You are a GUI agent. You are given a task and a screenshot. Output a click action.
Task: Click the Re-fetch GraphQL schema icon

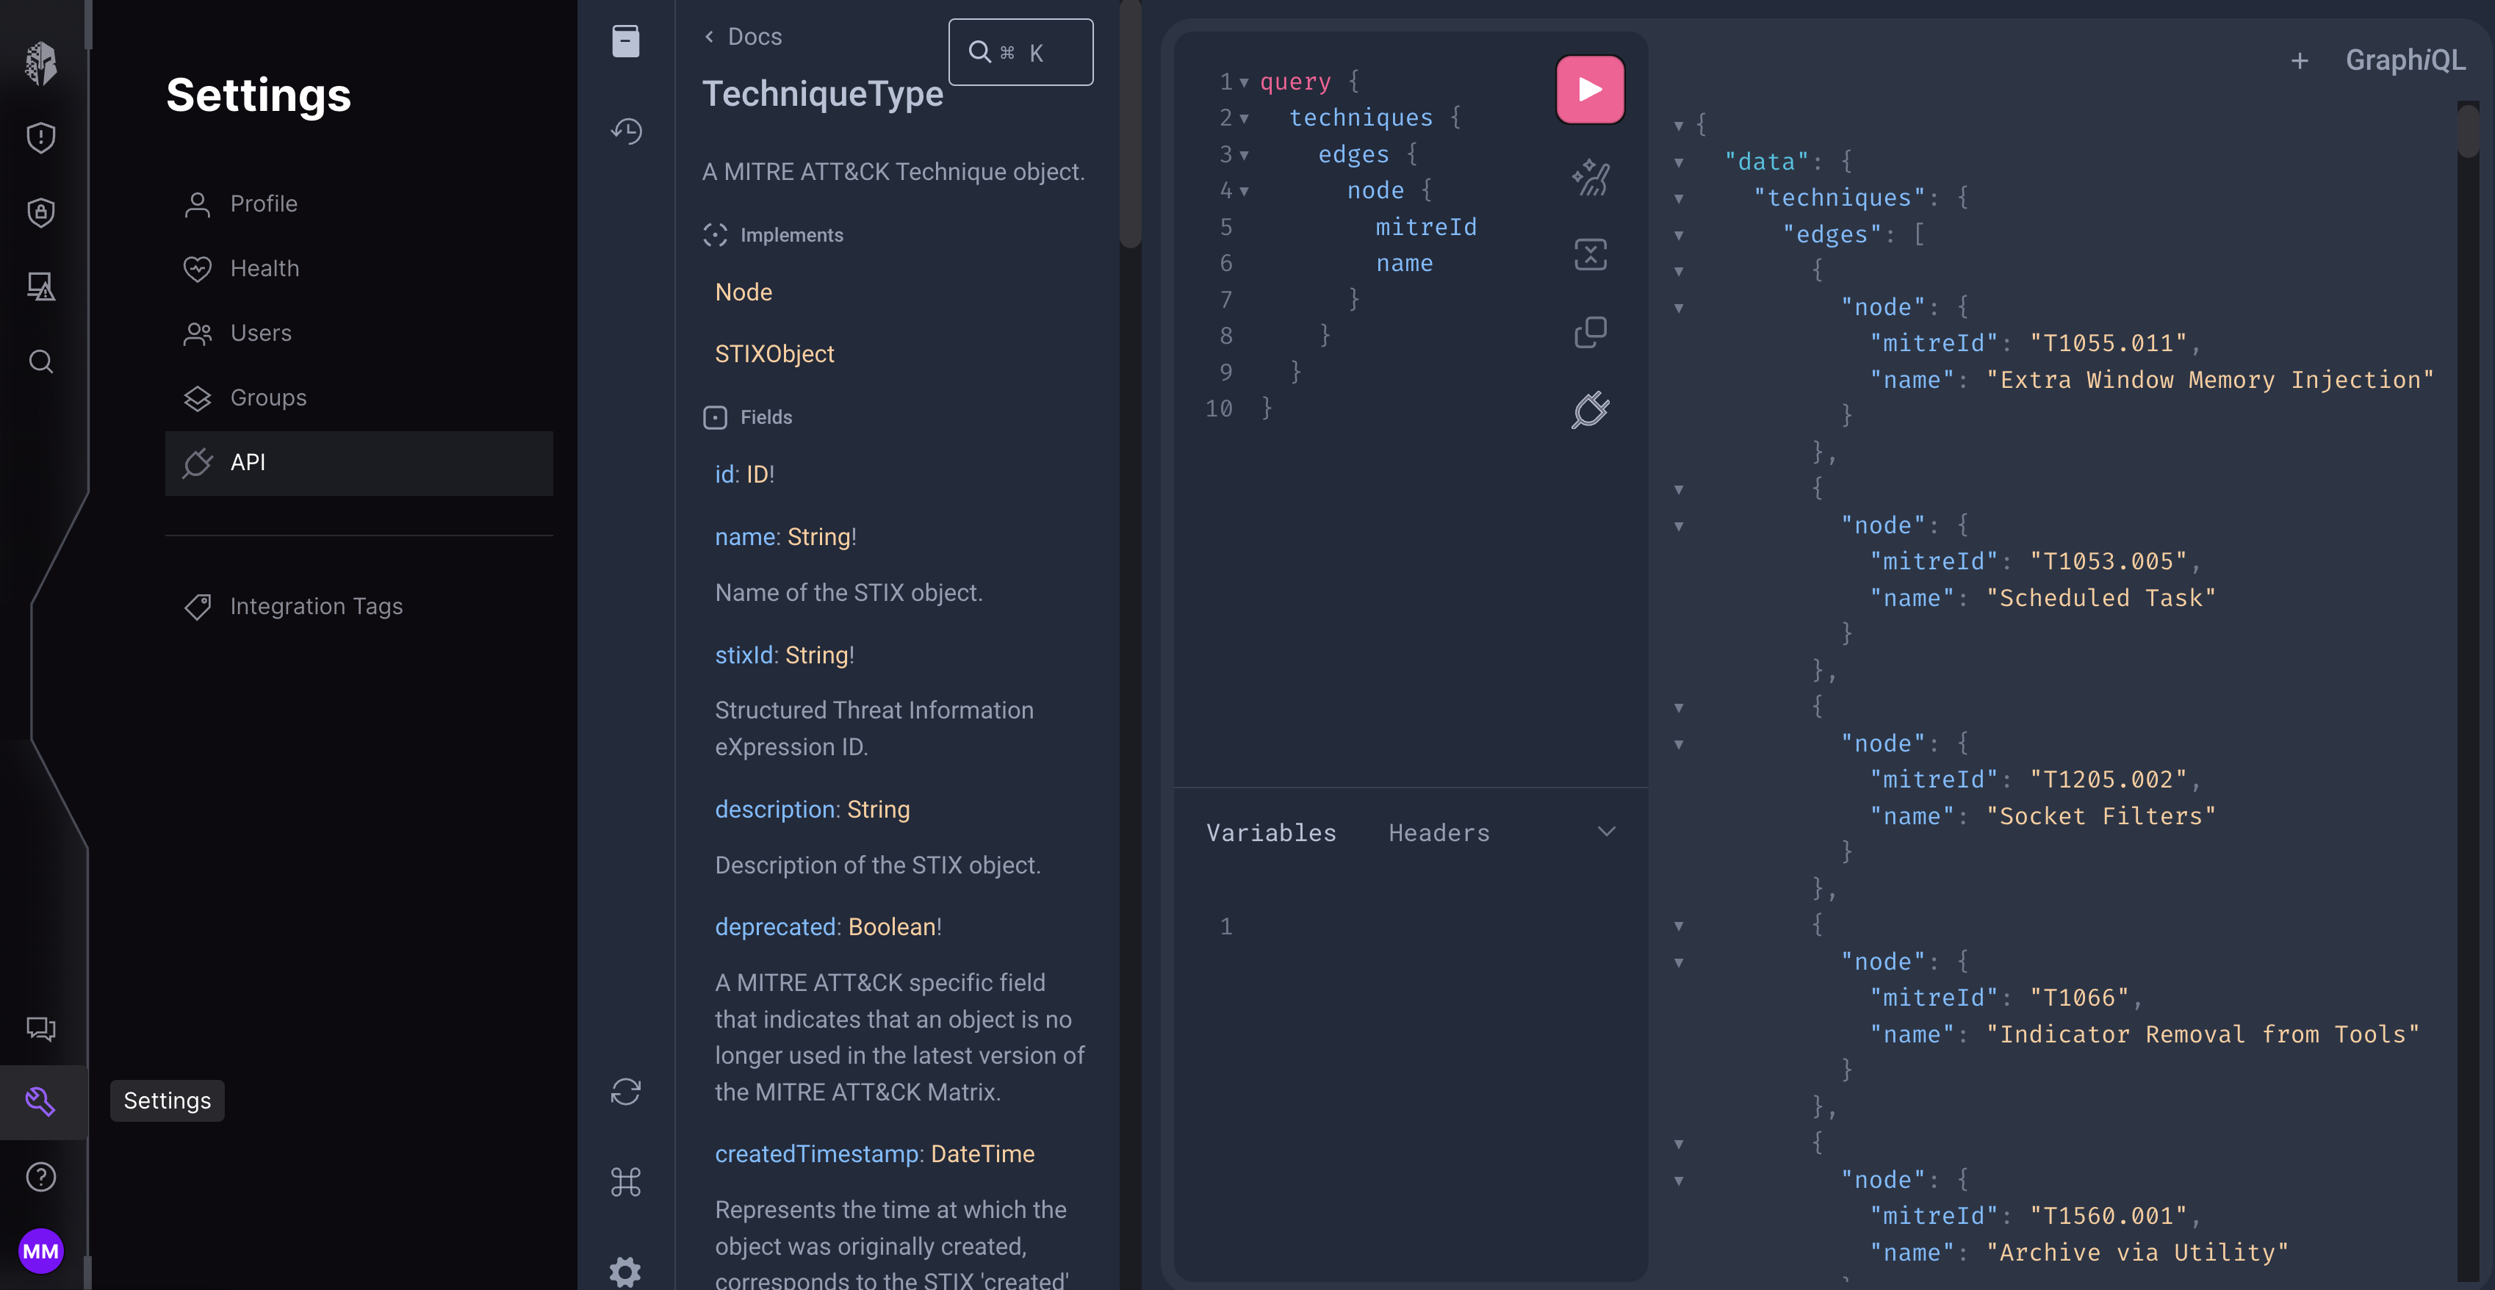coord(626,1092)
